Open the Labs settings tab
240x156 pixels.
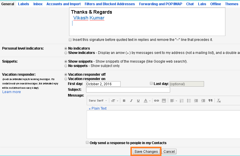[x=202, y=4]
